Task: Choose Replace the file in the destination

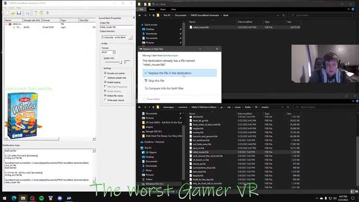Action: (x=179, y=73)
